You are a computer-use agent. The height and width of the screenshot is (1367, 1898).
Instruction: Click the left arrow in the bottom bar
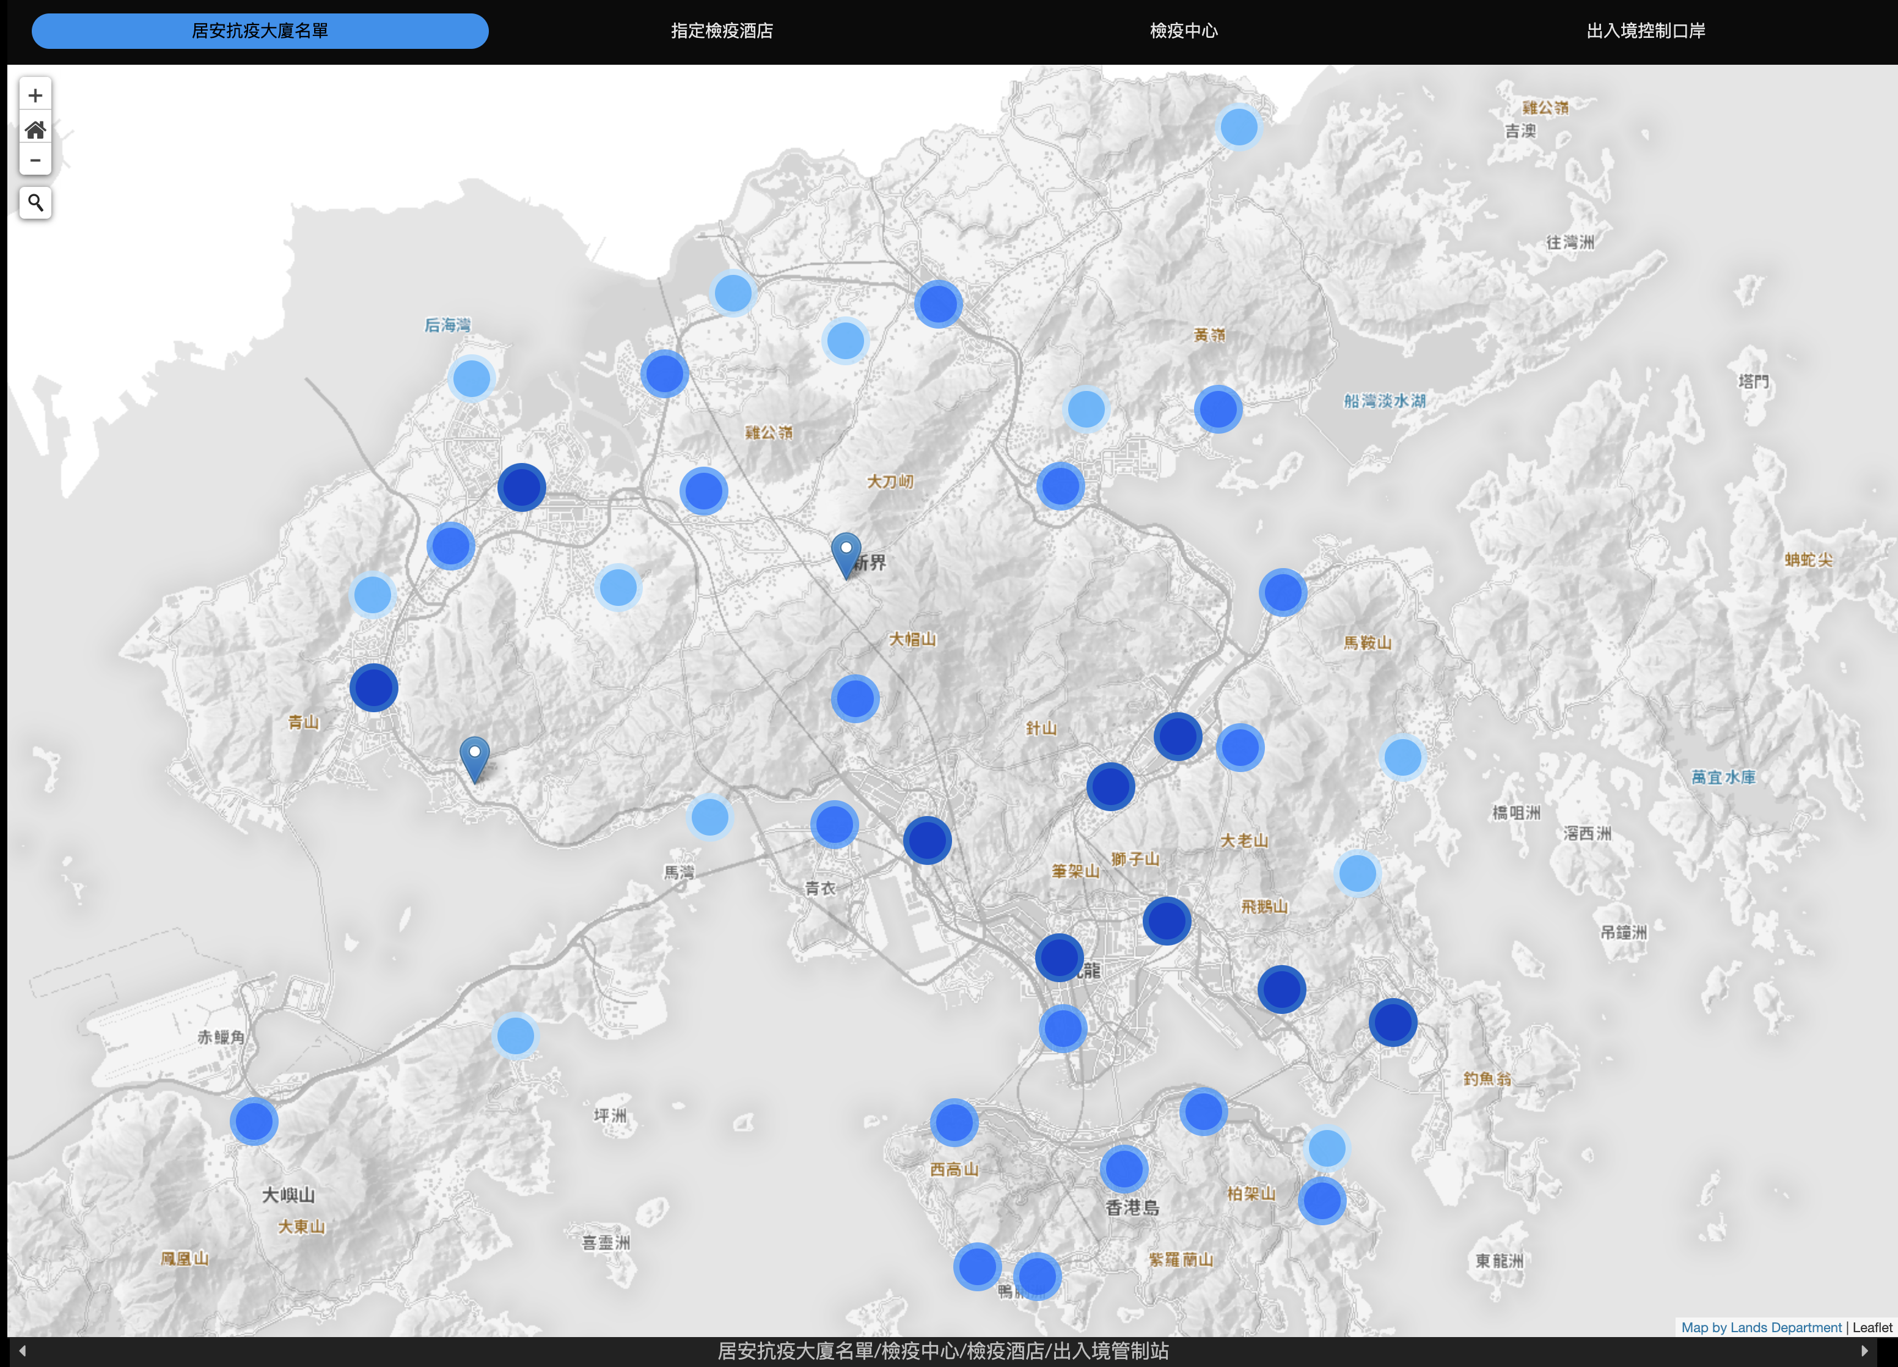(x=22, y=1351)
